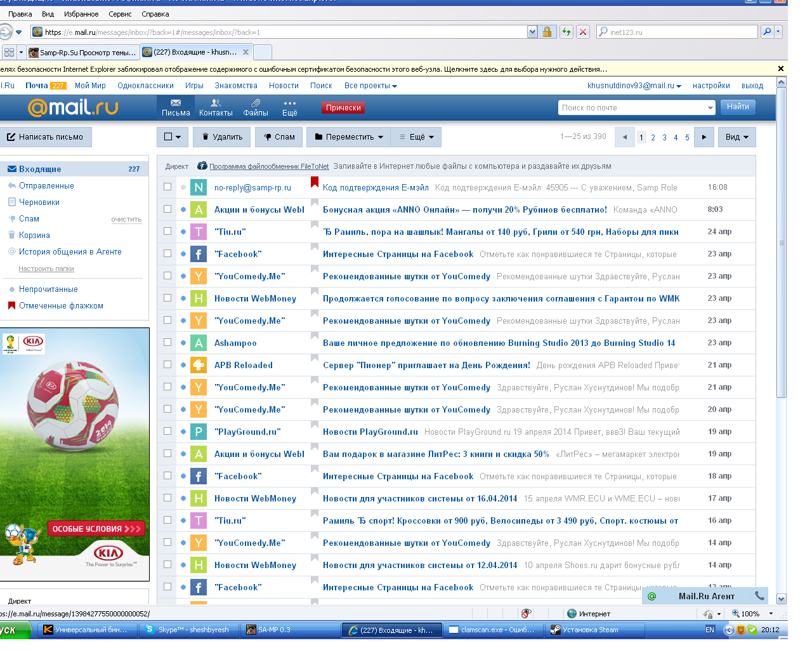Click the no-reply@samp-rp.ru sender avatar
The image size is (812, 650).
point(199,187)
